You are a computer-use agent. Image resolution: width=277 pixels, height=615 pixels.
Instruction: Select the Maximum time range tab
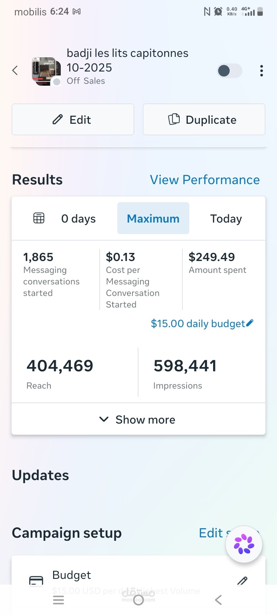[x=153, y=218]
